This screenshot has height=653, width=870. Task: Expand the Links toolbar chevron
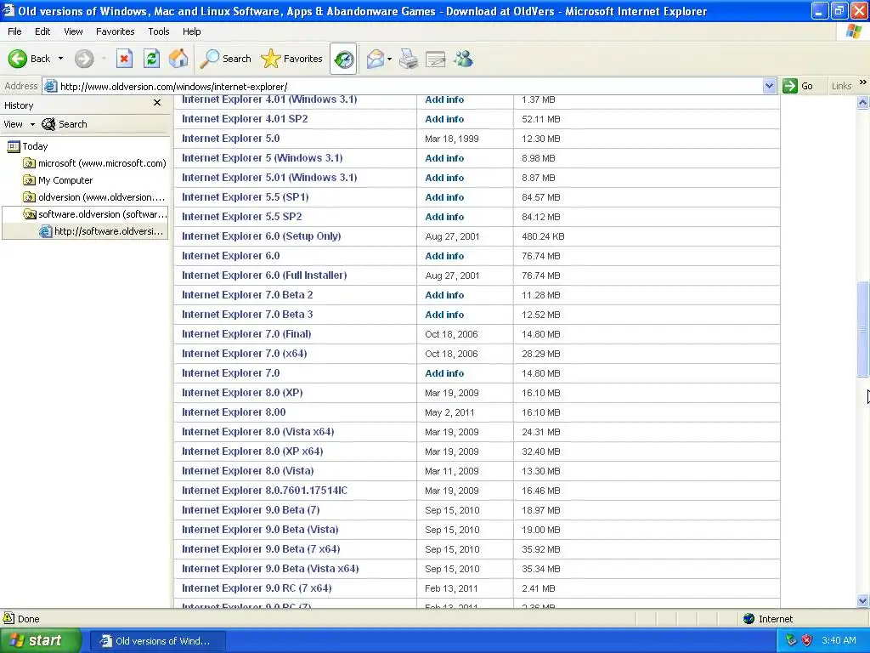pyautogui.click(x=863, y=82)
